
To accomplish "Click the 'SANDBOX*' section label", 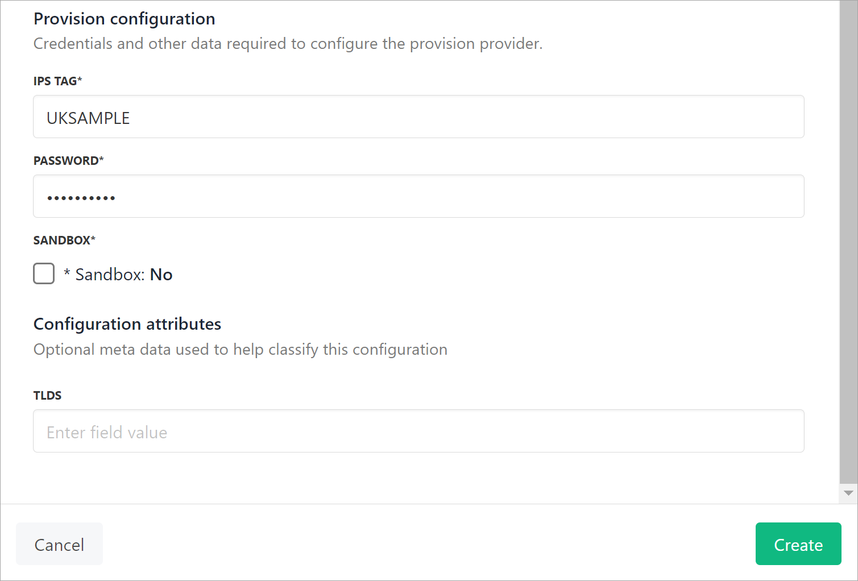I will pyautogui.click(x=64, y=240).
